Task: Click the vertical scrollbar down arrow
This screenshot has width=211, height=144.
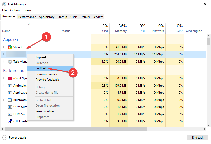Action: coord(208,125)
